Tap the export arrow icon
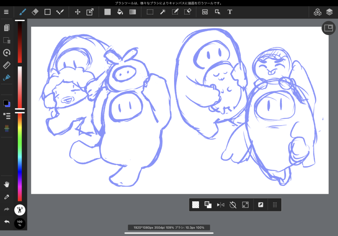Image resolution: width=338 pixels, height=236 pixels. click(261, 205)
